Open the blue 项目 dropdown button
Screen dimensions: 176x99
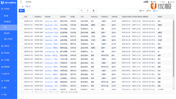[x=22, y=10]
